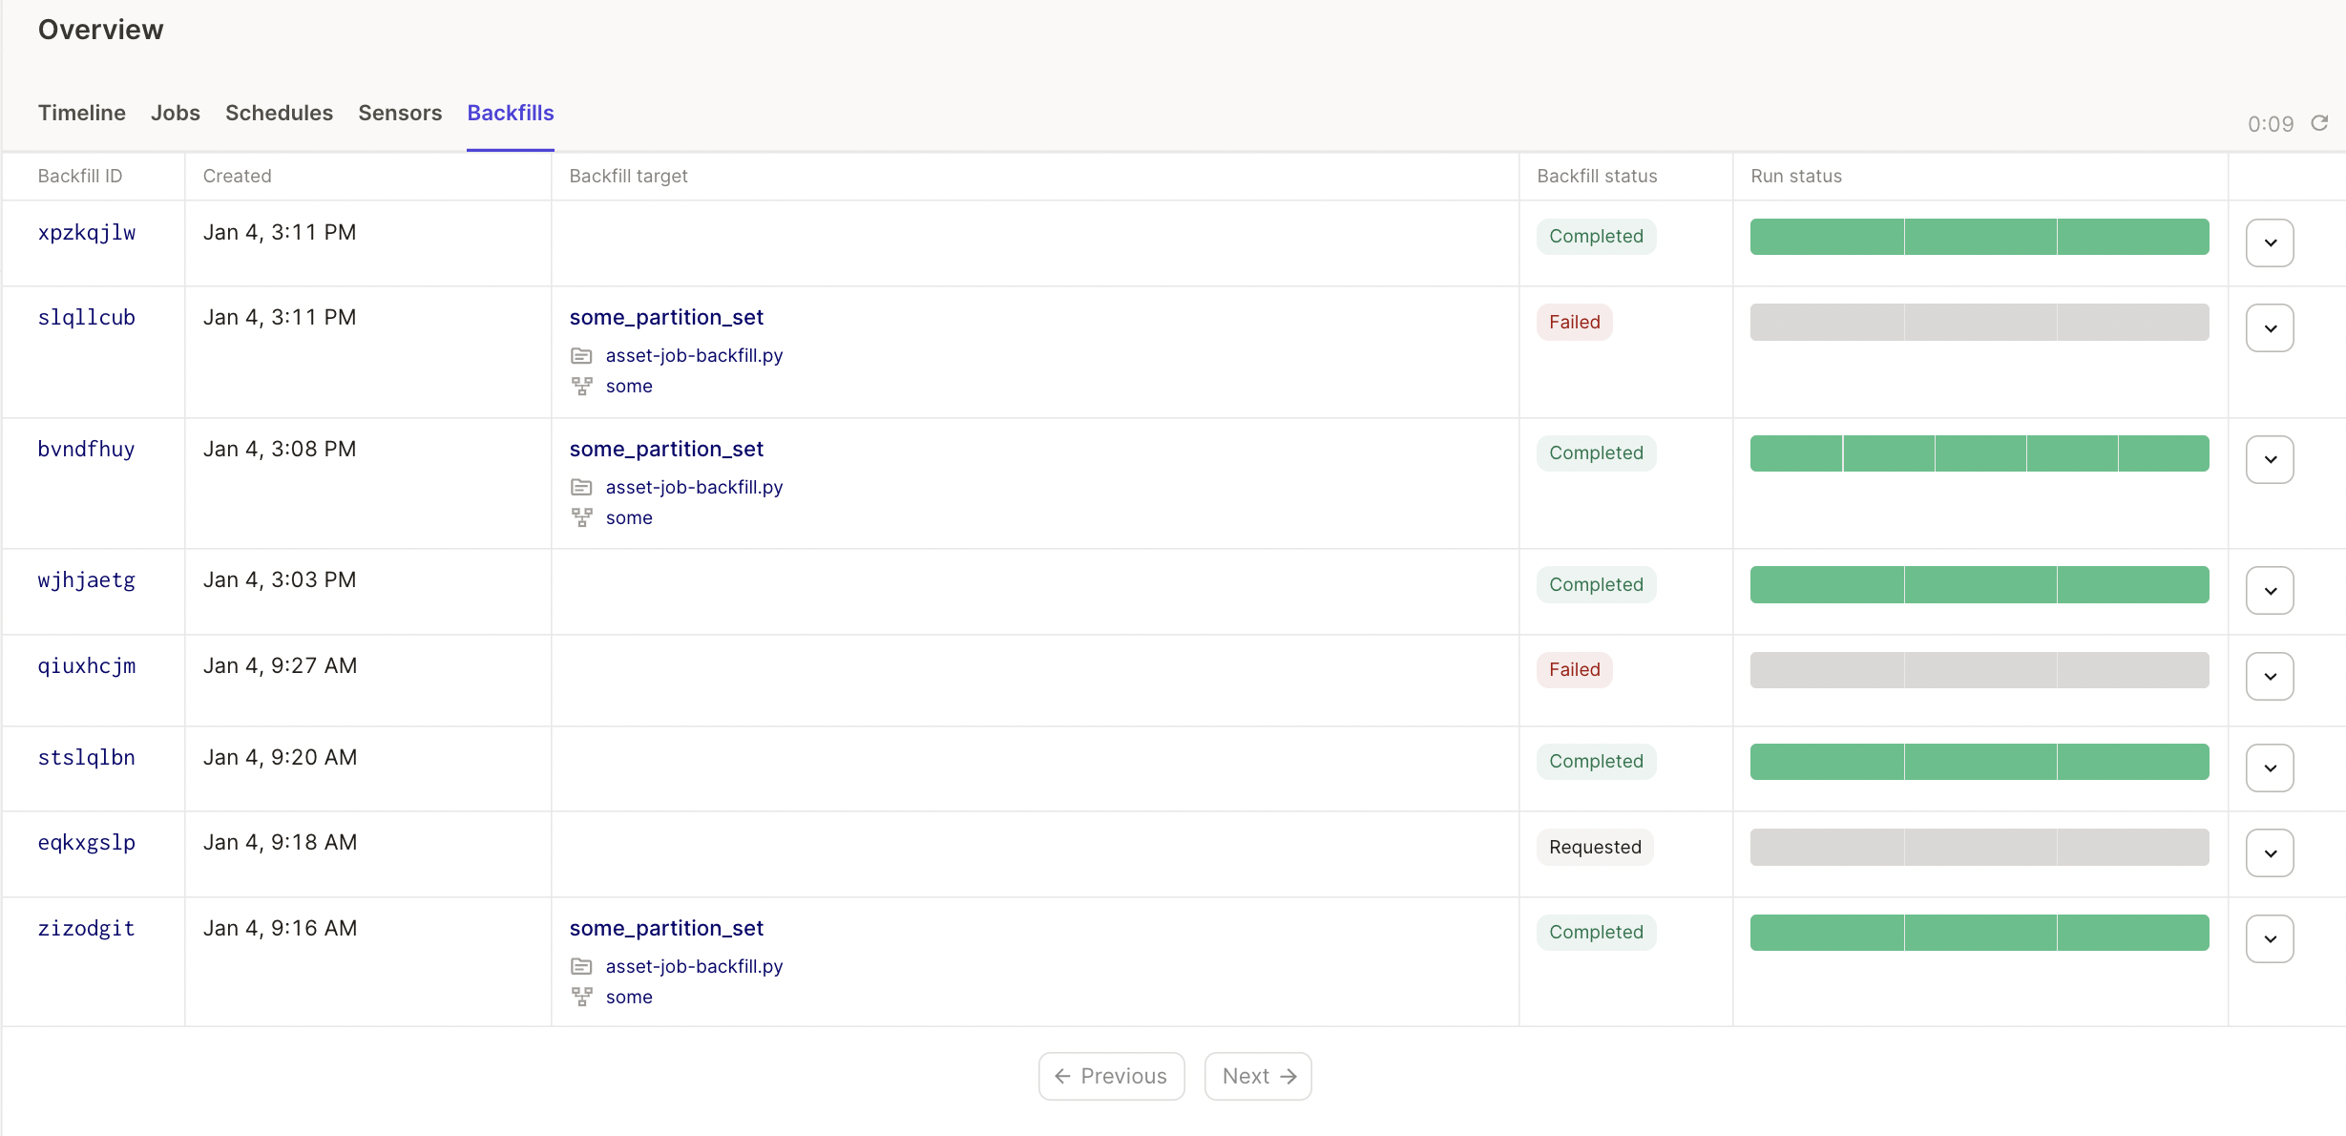Expand the dropdown for the qiuxhcjm backfill
This screenshot has height=1136, width=2346.
coord(2271,675)
